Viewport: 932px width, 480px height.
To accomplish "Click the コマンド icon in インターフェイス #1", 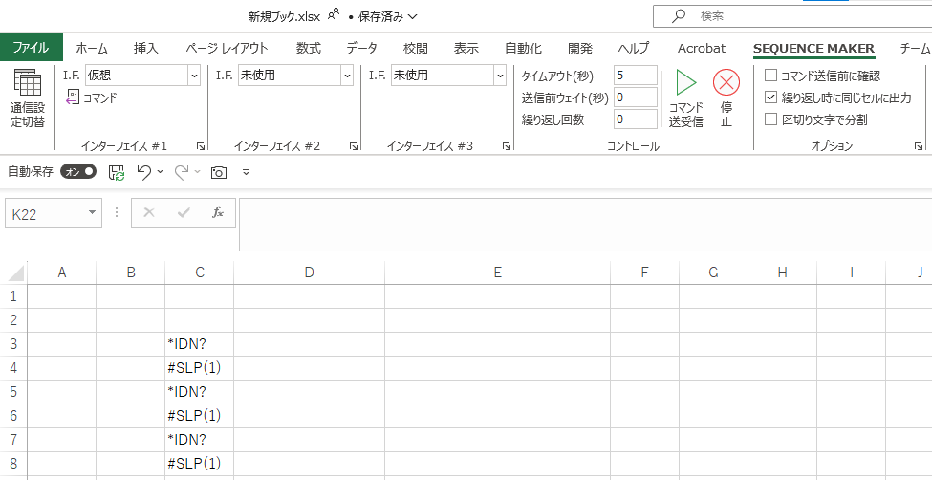I will coord(72,98).
